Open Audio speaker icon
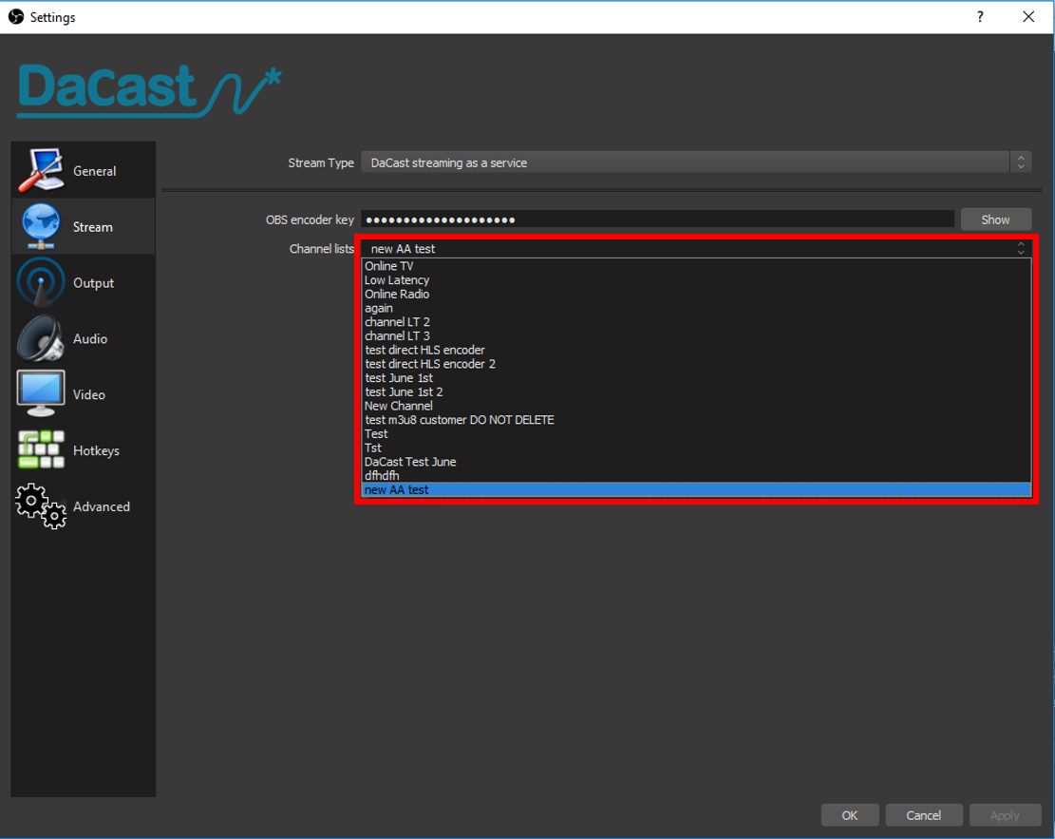The image size is (1055, 839). pyautogui.click(x=41, y=338)
